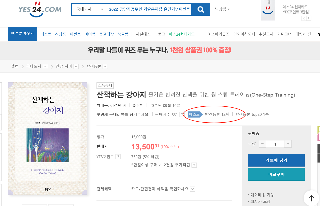Click 첫번째 구매리뷰를 남겨주세요 link
Screen dimensions: 320x206
tap(123, 114)
